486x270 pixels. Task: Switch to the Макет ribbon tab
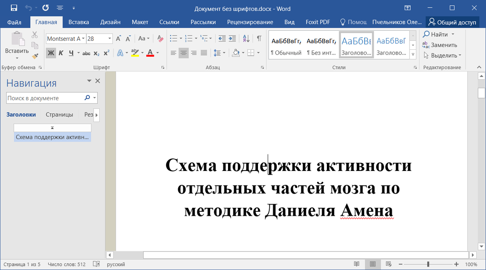click(140, 22)
